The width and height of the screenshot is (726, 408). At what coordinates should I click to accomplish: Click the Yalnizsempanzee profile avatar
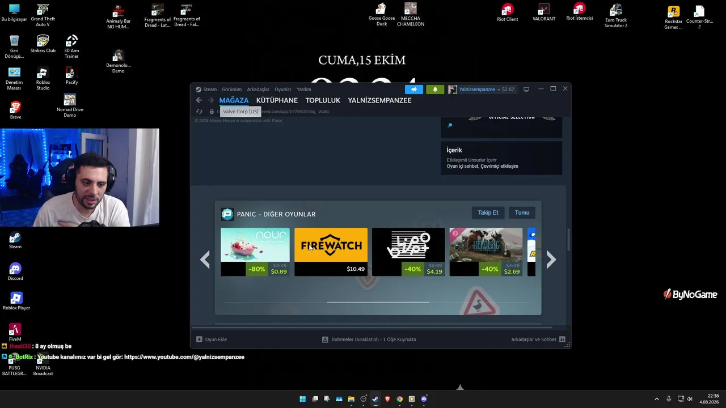click(x=452, y=90)
